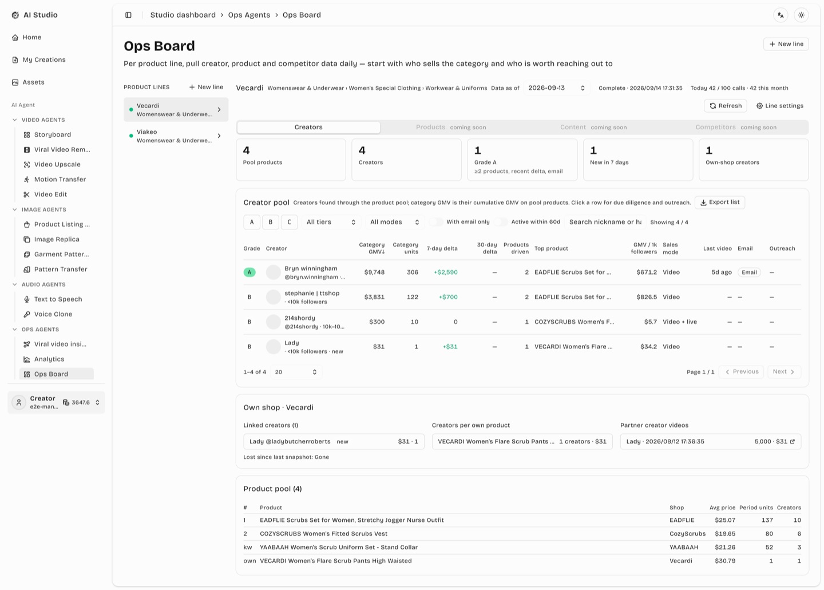
Task: Click New line in Product Lines
Action: tap(206, 87)
